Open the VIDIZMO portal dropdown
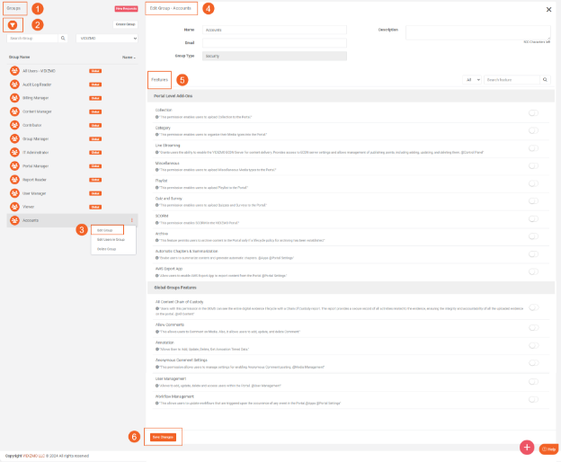 pos(109,39)
